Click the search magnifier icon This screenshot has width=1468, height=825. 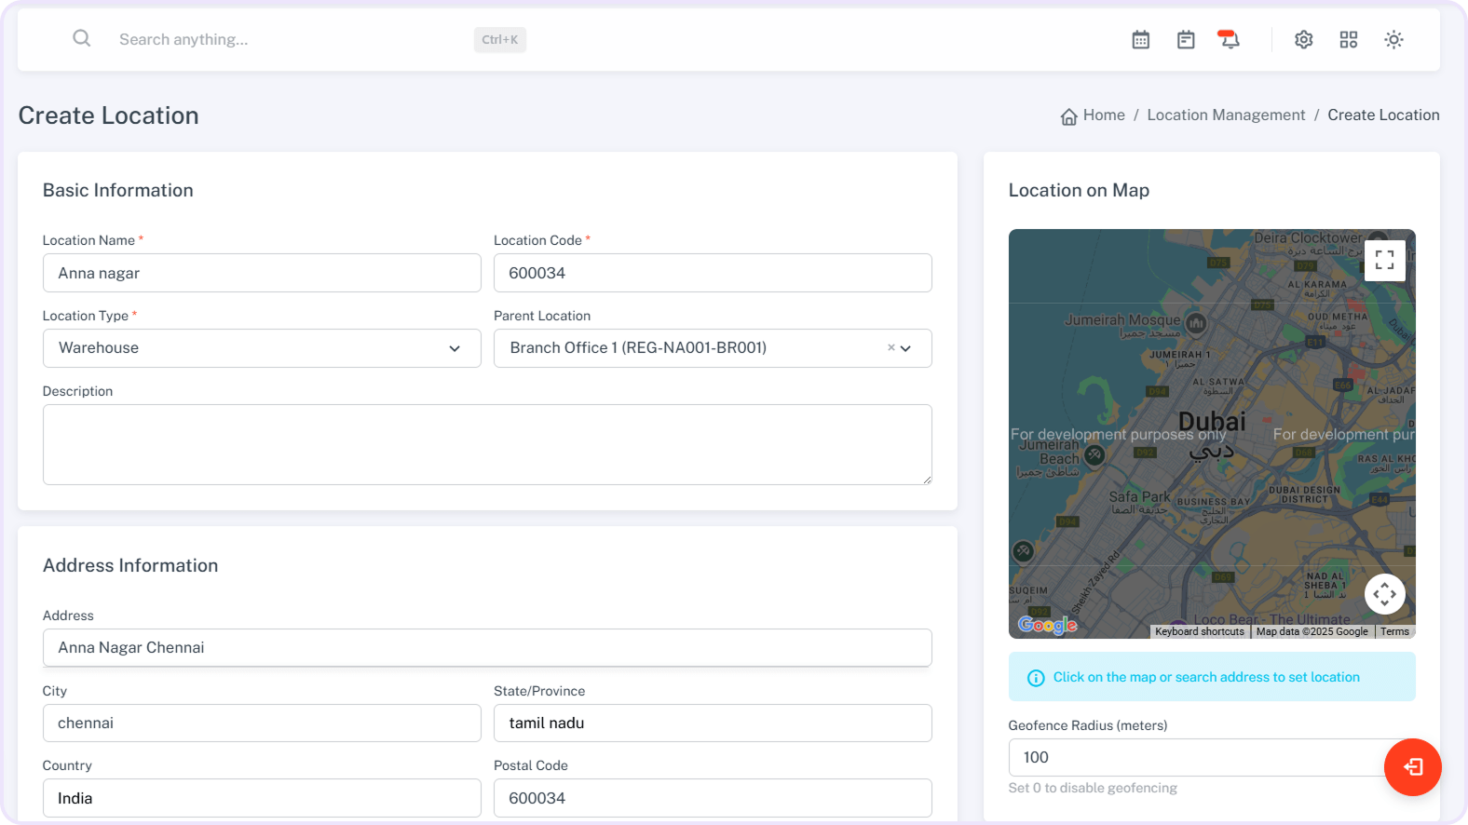coord(82,38)
